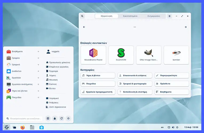Open the Ήχος & βίντεο category

coord(98,75)
